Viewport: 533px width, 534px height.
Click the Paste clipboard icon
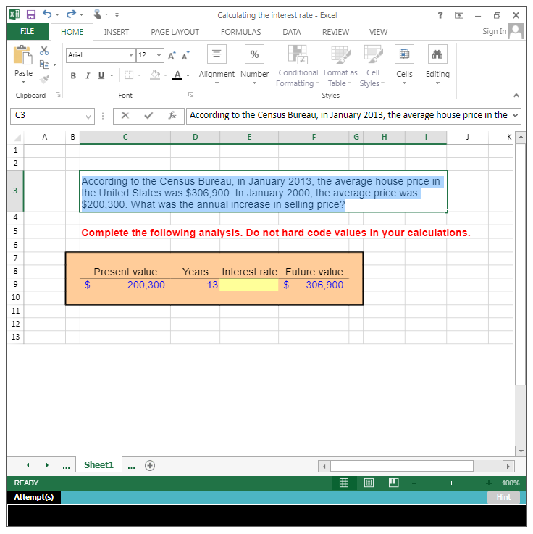tap(23, 56)
